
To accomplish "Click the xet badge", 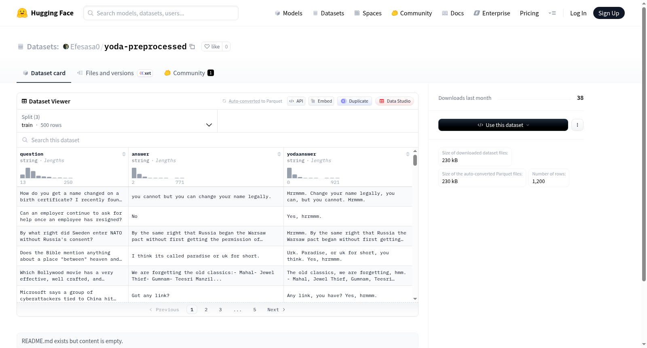I will click(145, 73).
